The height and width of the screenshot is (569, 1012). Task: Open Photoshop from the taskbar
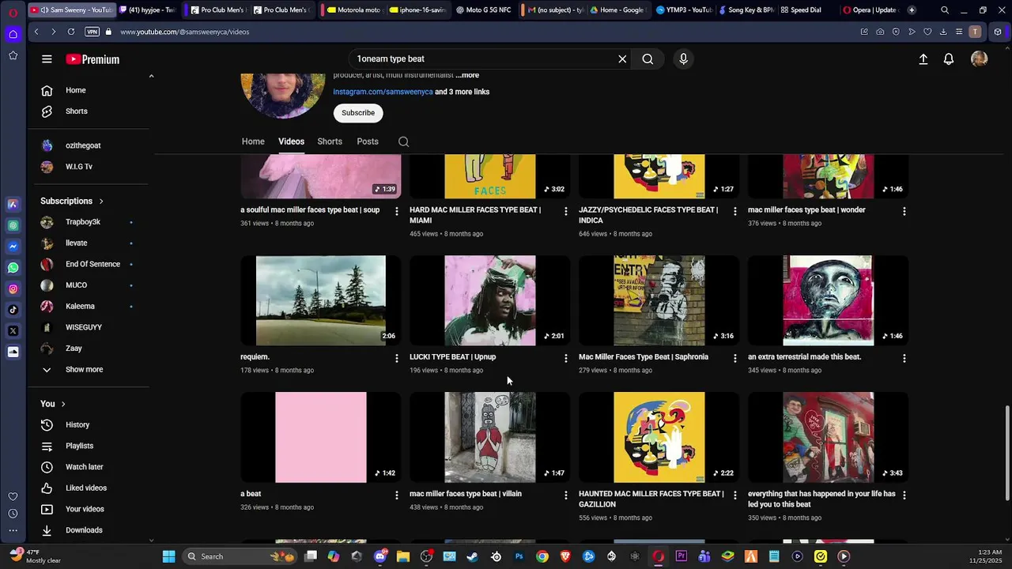pyautogui.click(x=519, y=556)
